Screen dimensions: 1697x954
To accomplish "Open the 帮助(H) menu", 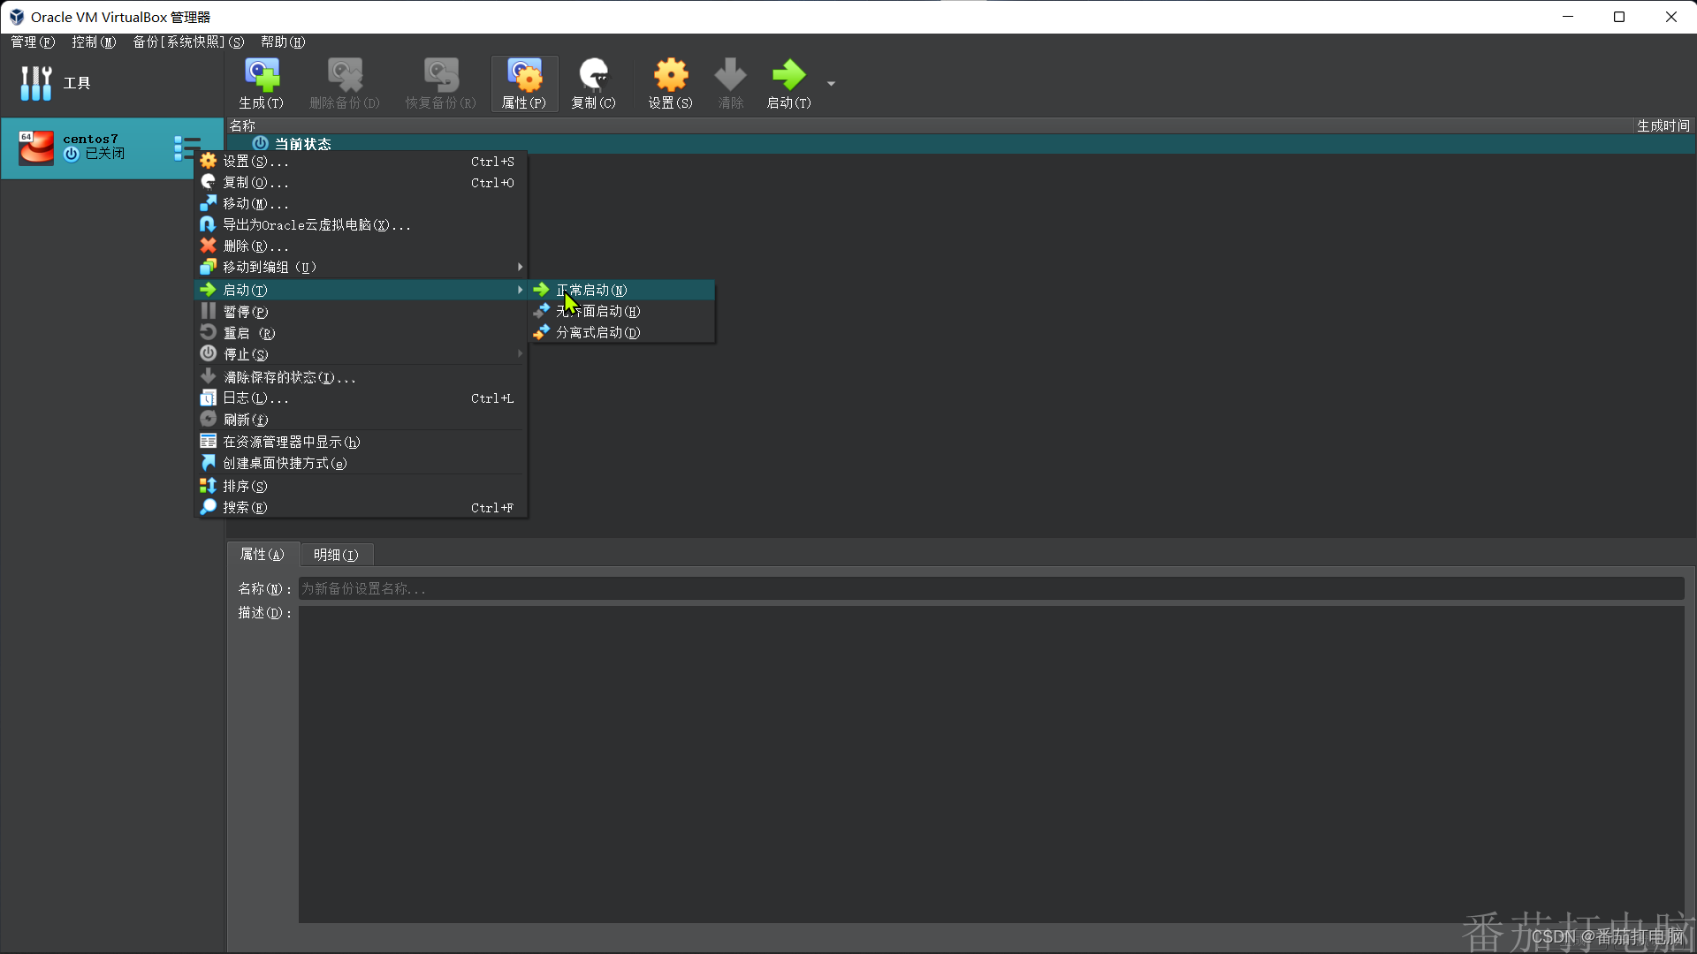I will pyautogui.click(x=283, y=42).
